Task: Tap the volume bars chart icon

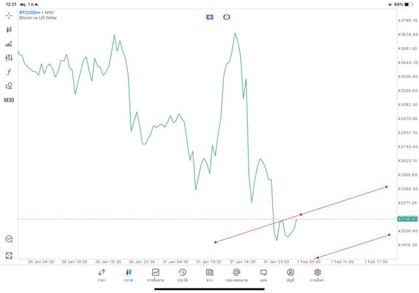Action: click(x=9, y=44)
